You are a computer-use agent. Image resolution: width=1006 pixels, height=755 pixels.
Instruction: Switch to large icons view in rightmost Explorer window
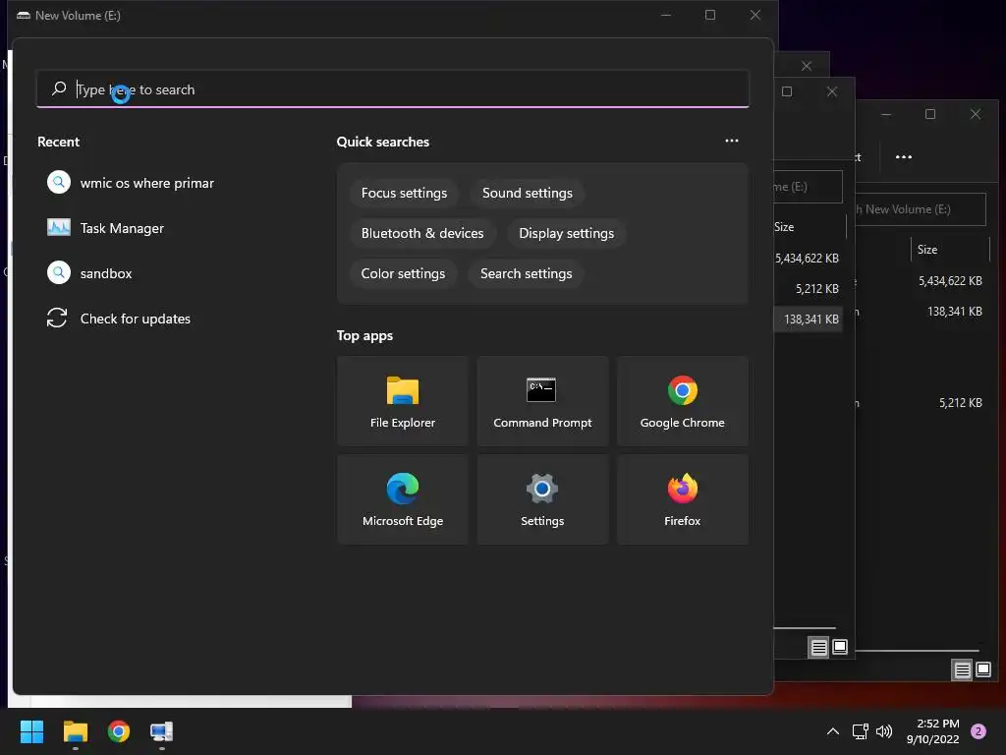point(983,669)
